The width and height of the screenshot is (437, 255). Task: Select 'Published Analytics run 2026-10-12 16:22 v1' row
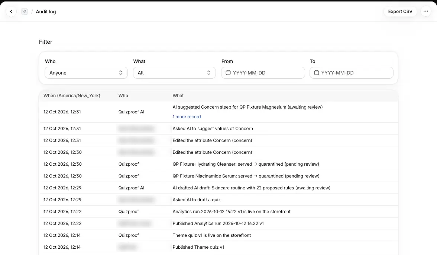[218, 223]
